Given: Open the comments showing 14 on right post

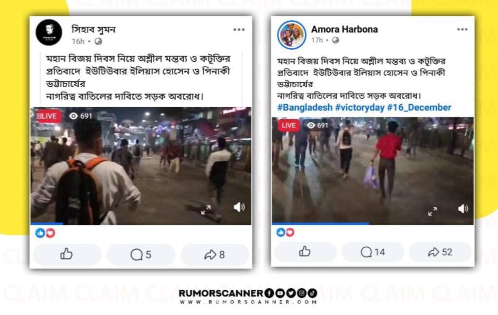Looking at the screenshot, I should coord(373,252).
